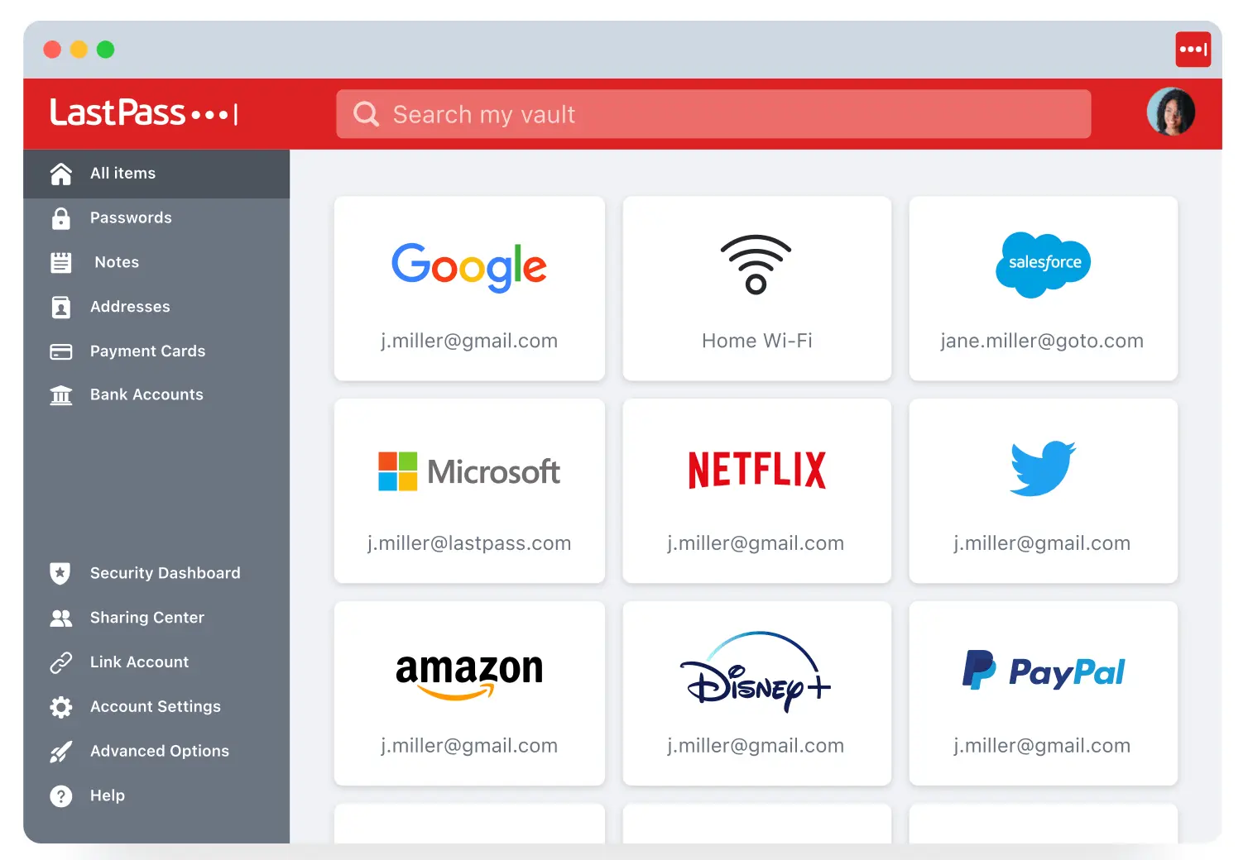The image size is (1248, 860).
Task: Open Notes using the notepad icon
Action: [x=61, y=262]
